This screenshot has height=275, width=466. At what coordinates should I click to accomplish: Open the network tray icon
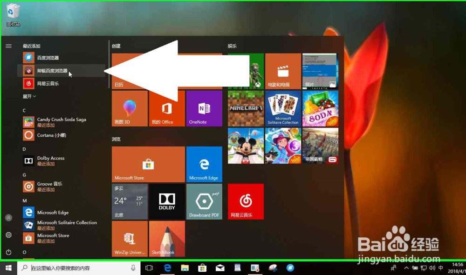[424, 268]
